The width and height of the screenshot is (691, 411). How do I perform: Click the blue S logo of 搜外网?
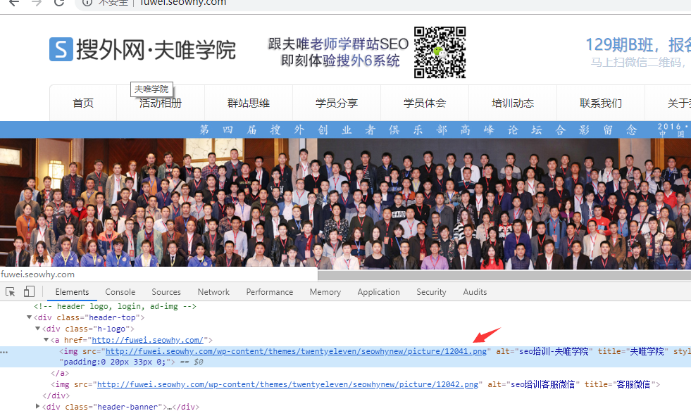click(61, 50)
